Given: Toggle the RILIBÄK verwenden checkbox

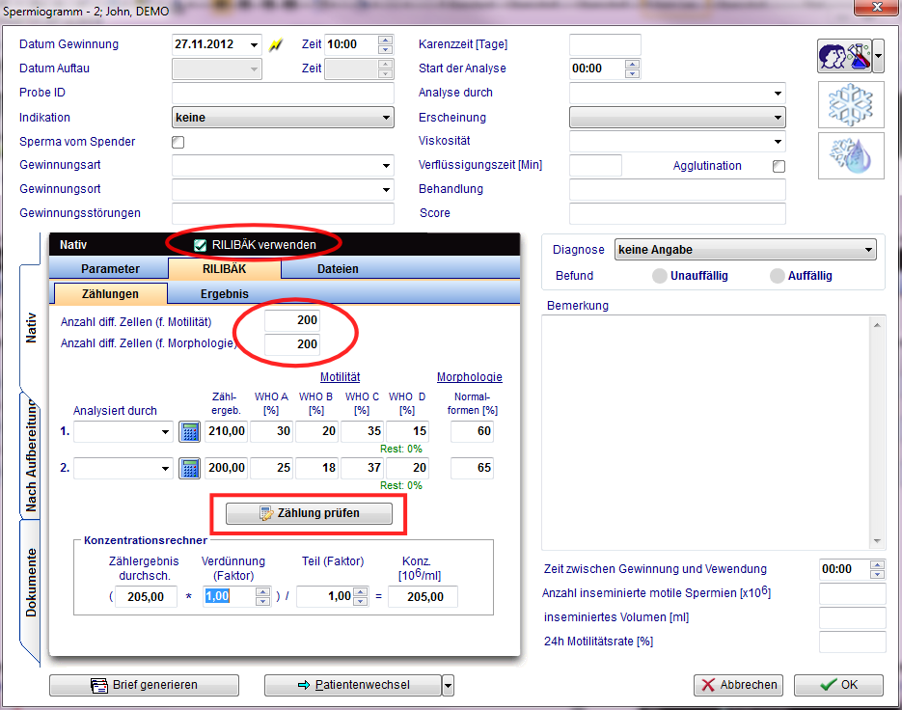Looking at the screenshot, I should [201, 245].
